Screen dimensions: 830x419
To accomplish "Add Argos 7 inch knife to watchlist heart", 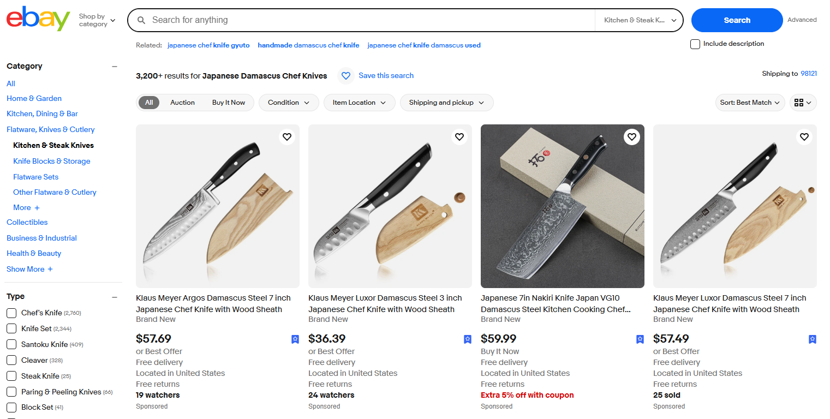I will coord(286,136).
